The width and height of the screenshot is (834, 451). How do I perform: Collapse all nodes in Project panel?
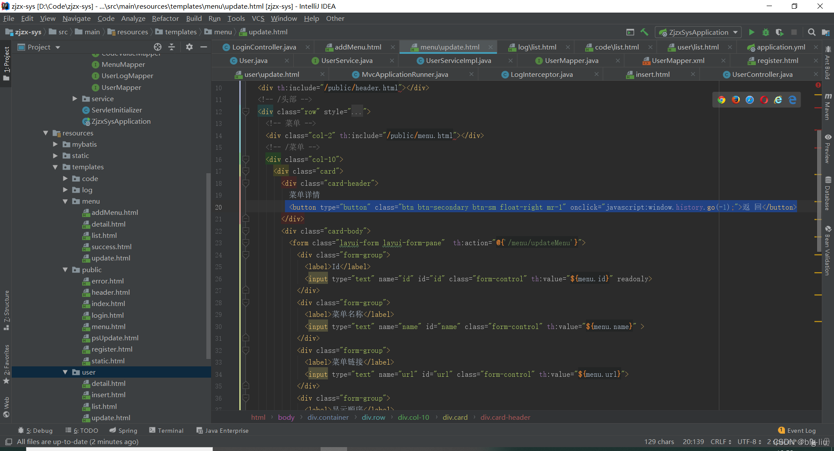(172, 47)
